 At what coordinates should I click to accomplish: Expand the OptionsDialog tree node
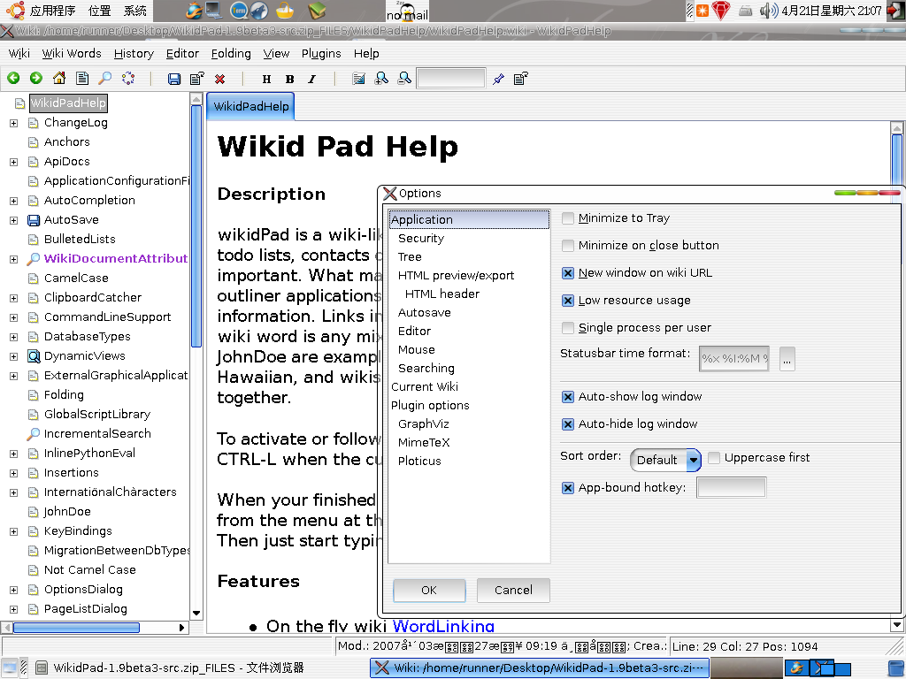[x=14, y=590]
